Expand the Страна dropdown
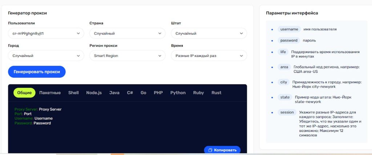The height and width of the screenshot is (155, 372). tap(127, 34)
